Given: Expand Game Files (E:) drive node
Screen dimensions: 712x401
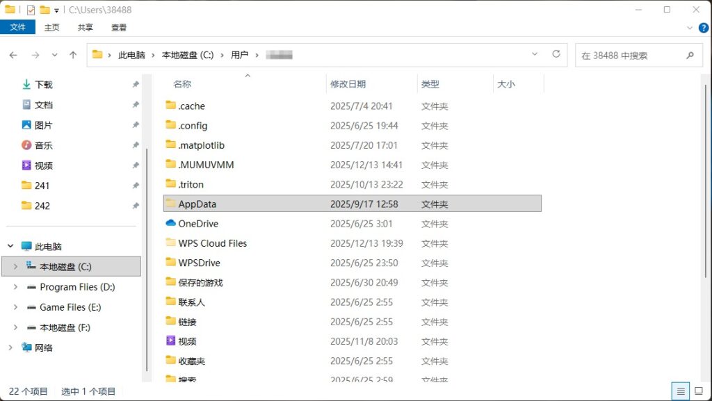Looking at the screenshot, I should point(15,307).
